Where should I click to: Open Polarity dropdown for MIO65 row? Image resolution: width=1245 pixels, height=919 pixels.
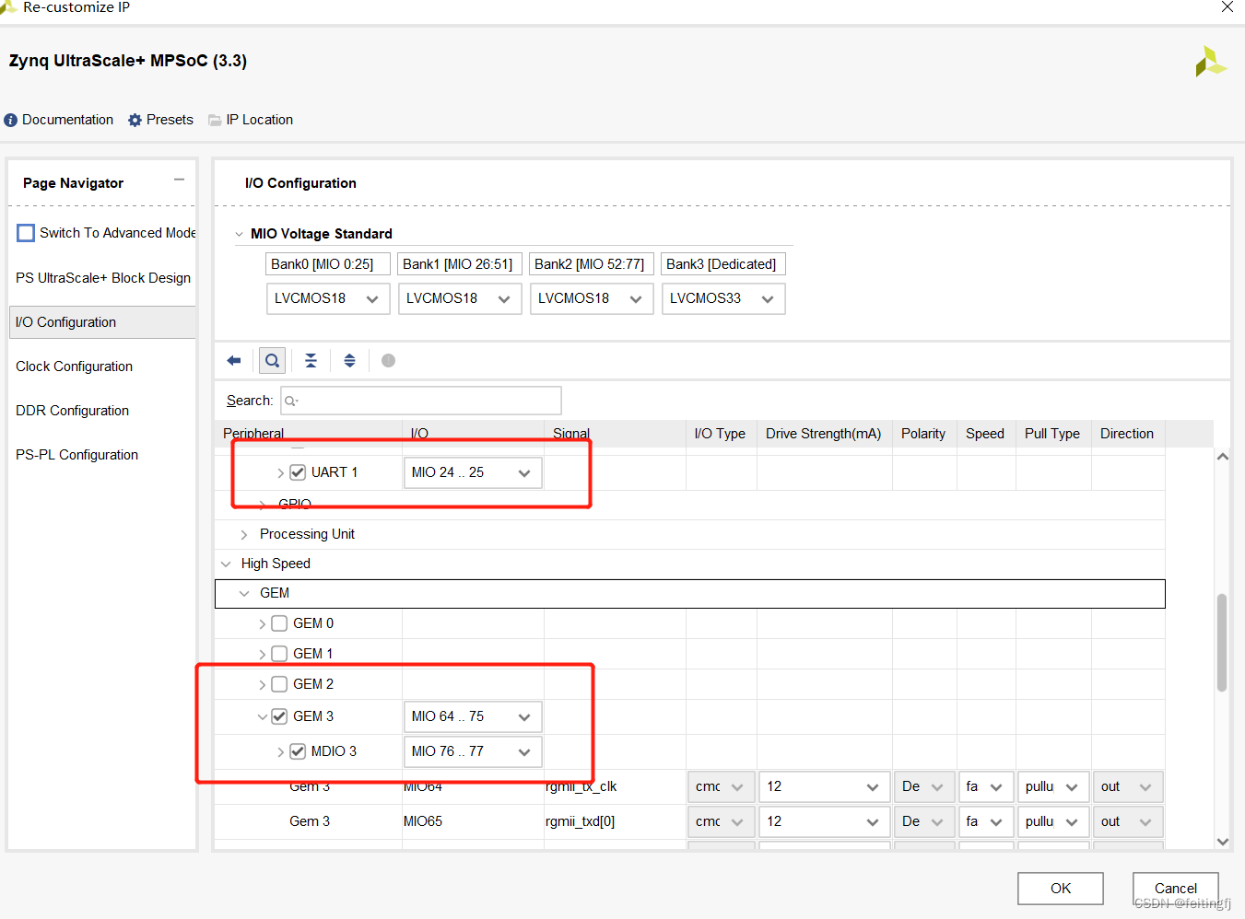(x=924, y=821)
